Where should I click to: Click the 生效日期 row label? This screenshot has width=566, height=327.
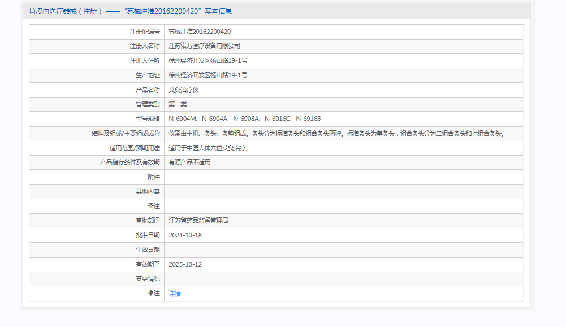148,250
